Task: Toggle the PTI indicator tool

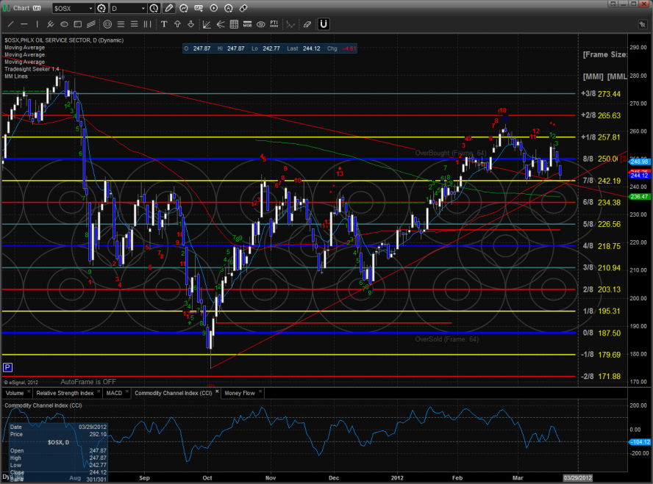Action: (x=274, y=24)
